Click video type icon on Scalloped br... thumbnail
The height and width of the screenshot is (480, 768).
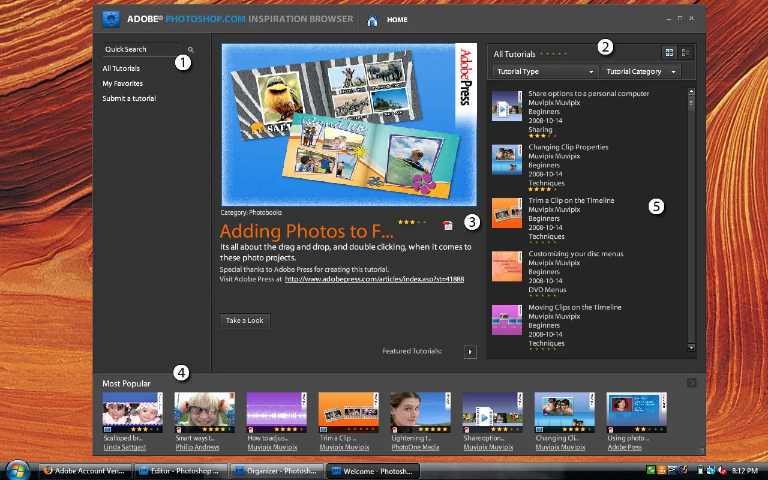point(107,430)
